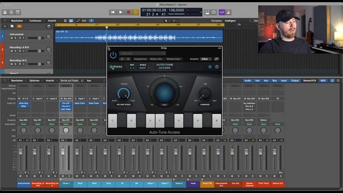The height and width of the screenshot is (193, 343).
Task: Click the replace mode icon right of LCD
Action: point(207,12)
